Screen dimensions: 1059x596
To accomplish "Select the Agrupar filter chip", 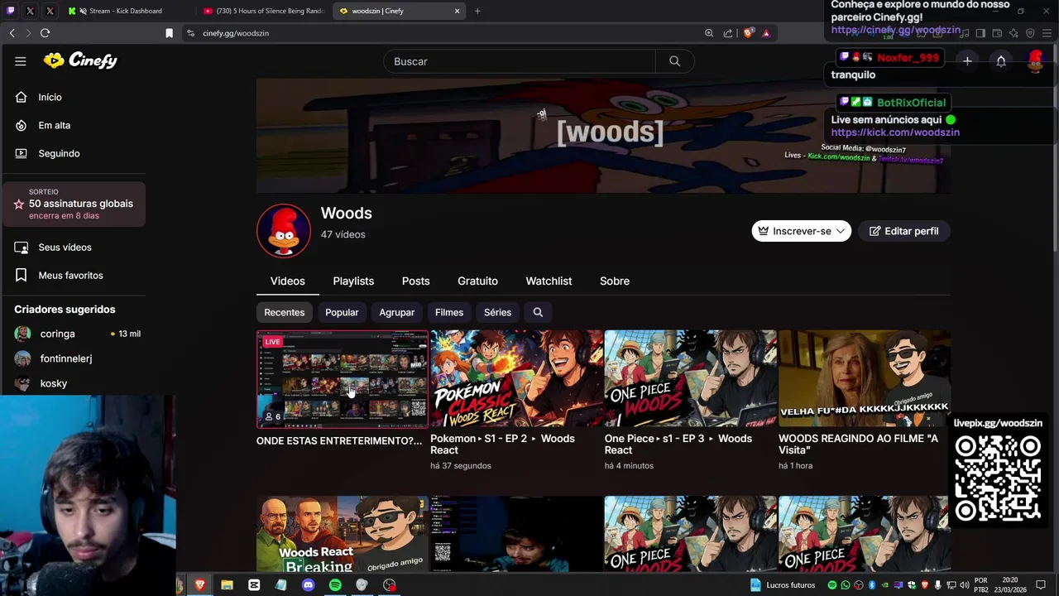I will click(x=396, y=312).
